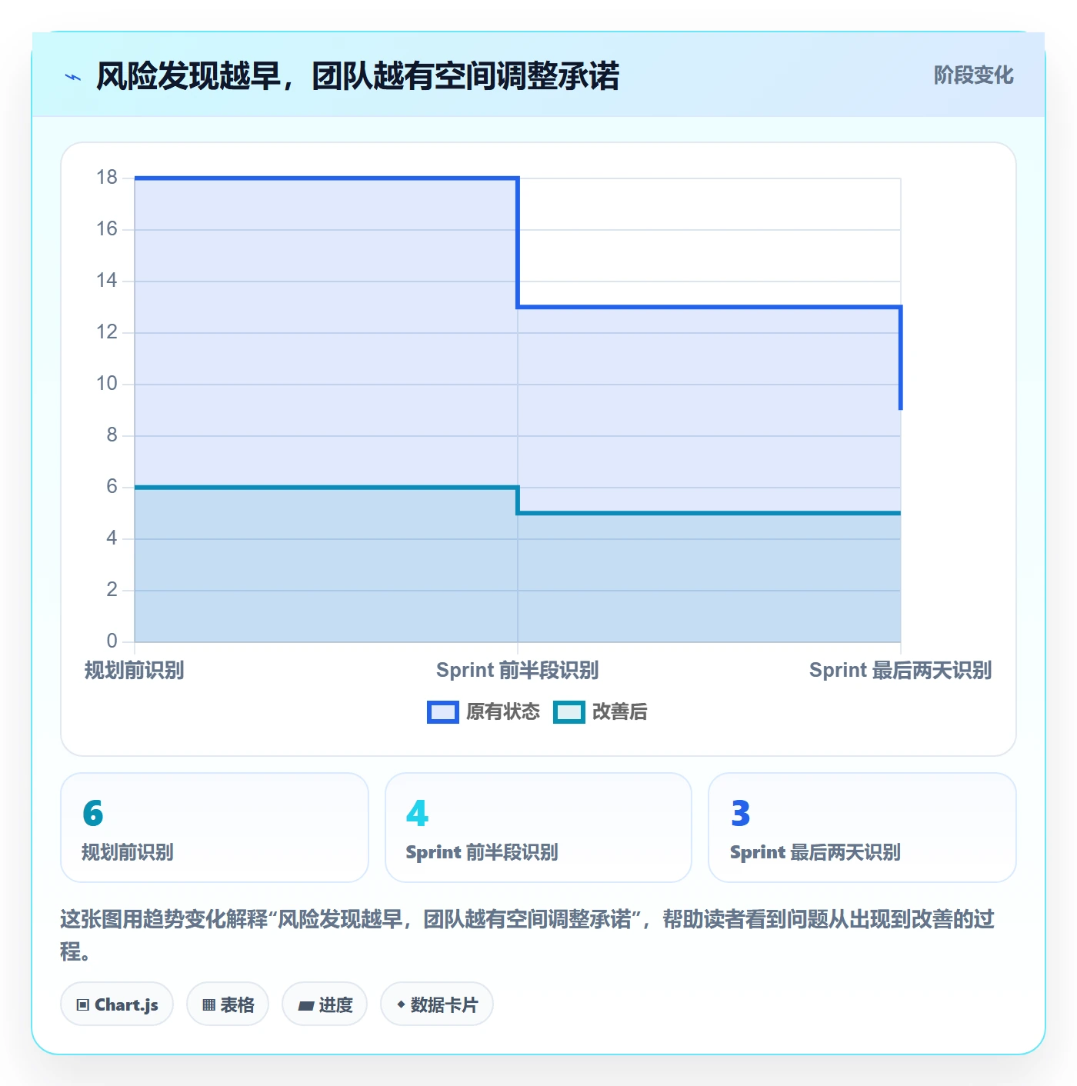Click the number 3 in third stat card
Image resolution: width=1077 pixels, height=1086 pixels.
pos(741,813)
